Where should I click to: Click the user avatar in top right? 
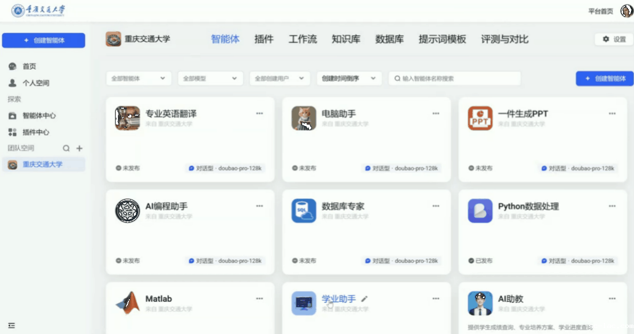(627, 11)
